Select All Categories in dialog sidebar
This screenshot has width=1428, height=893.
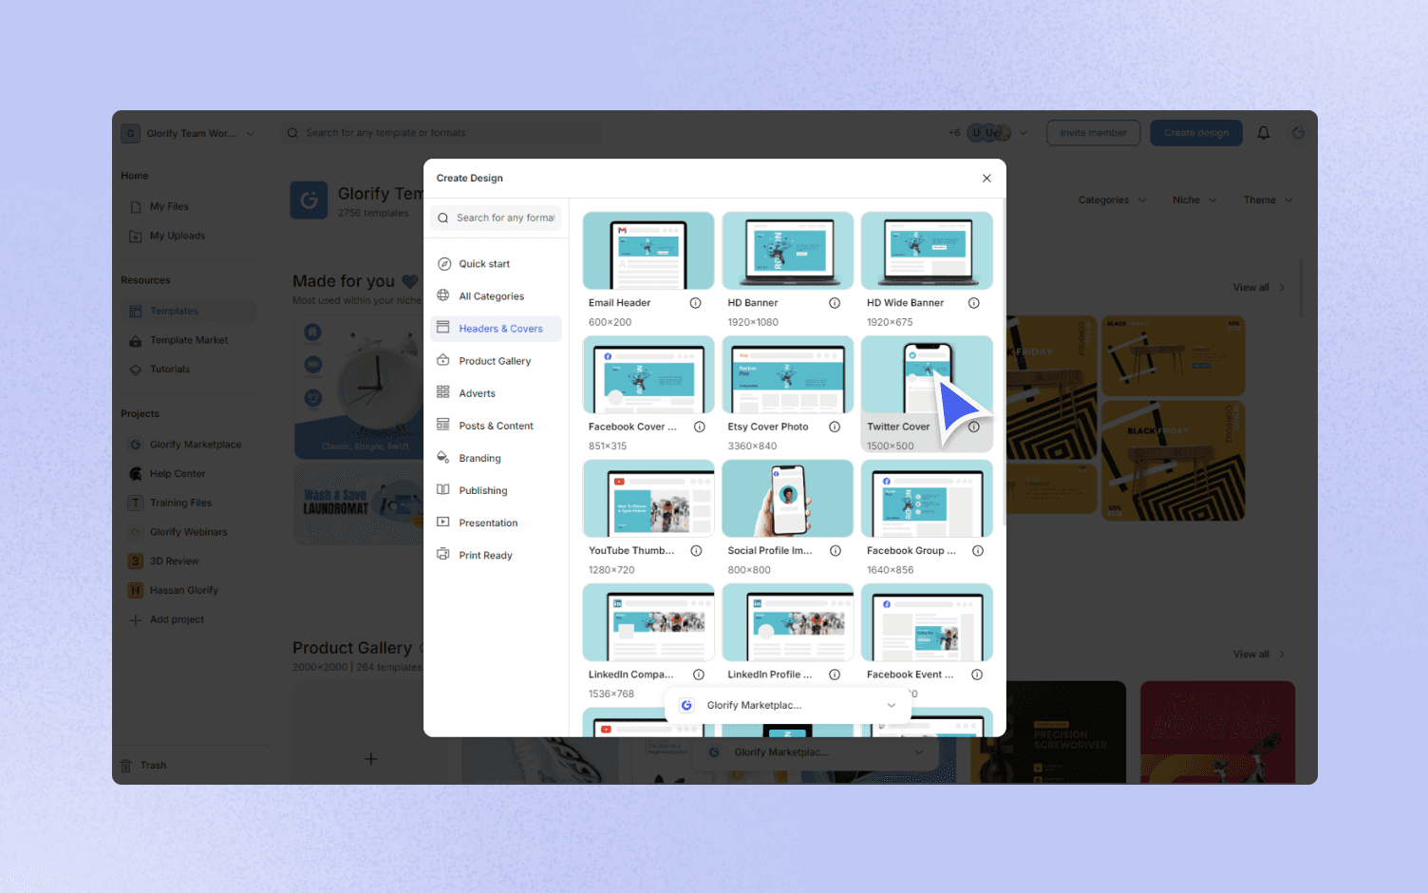[496, 296]
